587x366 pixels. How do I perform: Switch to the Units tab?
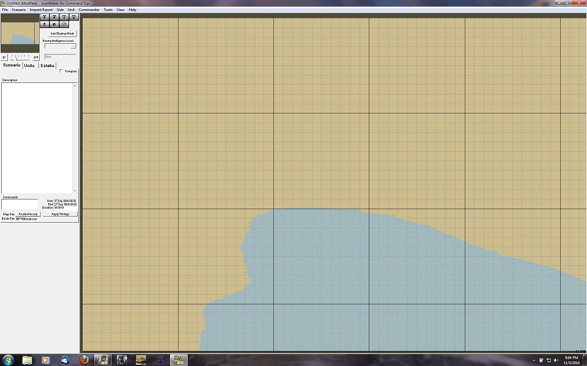[x=29, y=65]
